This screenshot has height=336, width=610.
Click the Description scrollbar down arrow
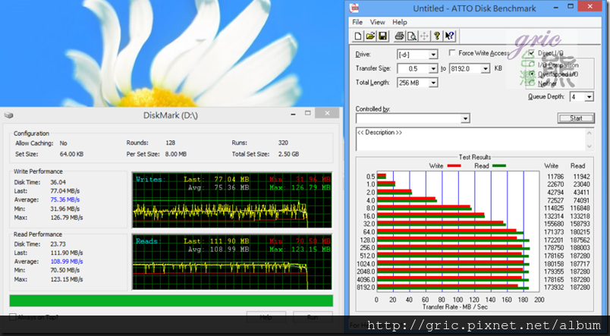590,146
